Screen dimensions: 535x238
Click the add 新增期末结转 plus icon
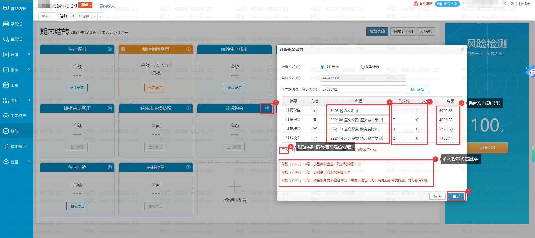point(234,186)
